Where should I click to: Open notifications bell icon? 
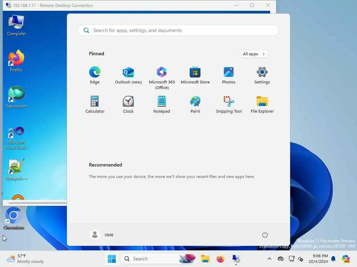333,259
